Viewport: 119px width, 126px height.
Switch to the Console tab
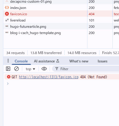point(21,61)
